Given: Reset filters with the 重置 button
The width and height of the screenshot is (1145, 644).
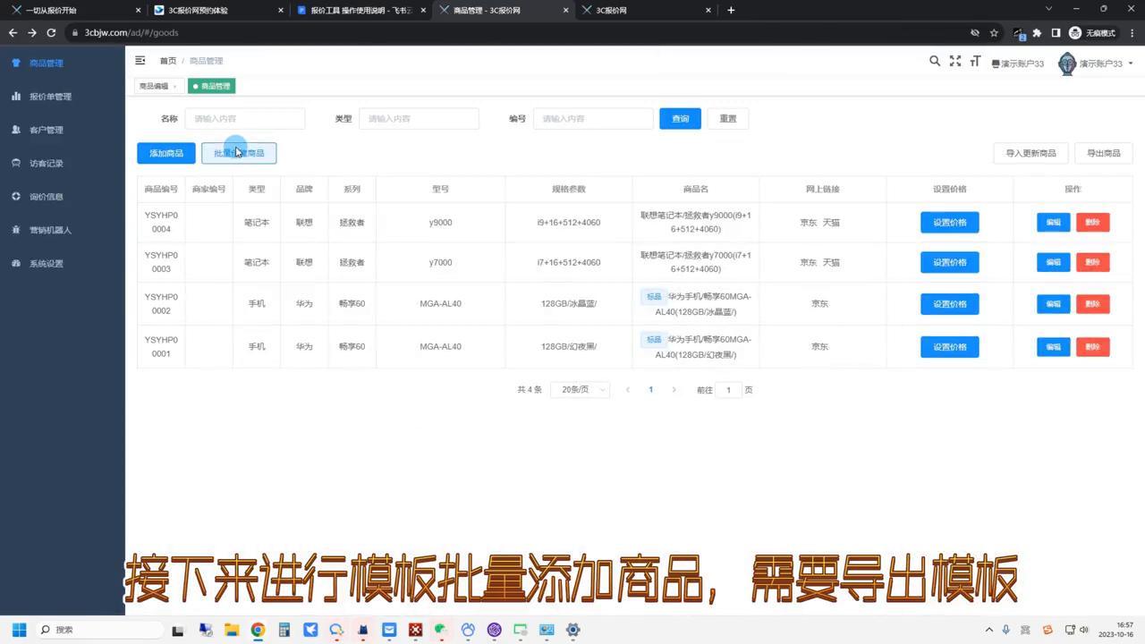Looking at the screenshot, I should pos(727,118).
